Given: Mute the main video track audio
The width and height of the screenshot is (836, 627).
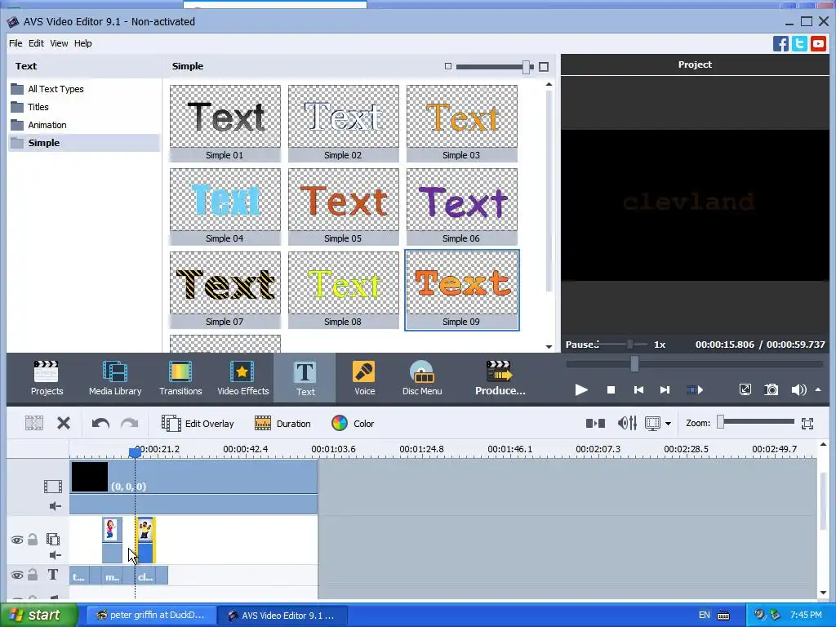Looking at the screenshot, I should (x=55, y=506).
